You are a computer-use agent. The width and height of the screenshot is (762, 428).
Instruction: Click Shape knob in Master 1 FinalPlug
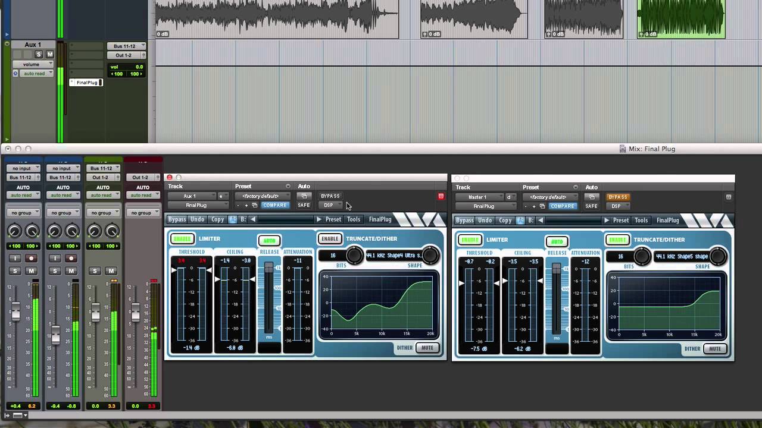click(x=718, y=256)
